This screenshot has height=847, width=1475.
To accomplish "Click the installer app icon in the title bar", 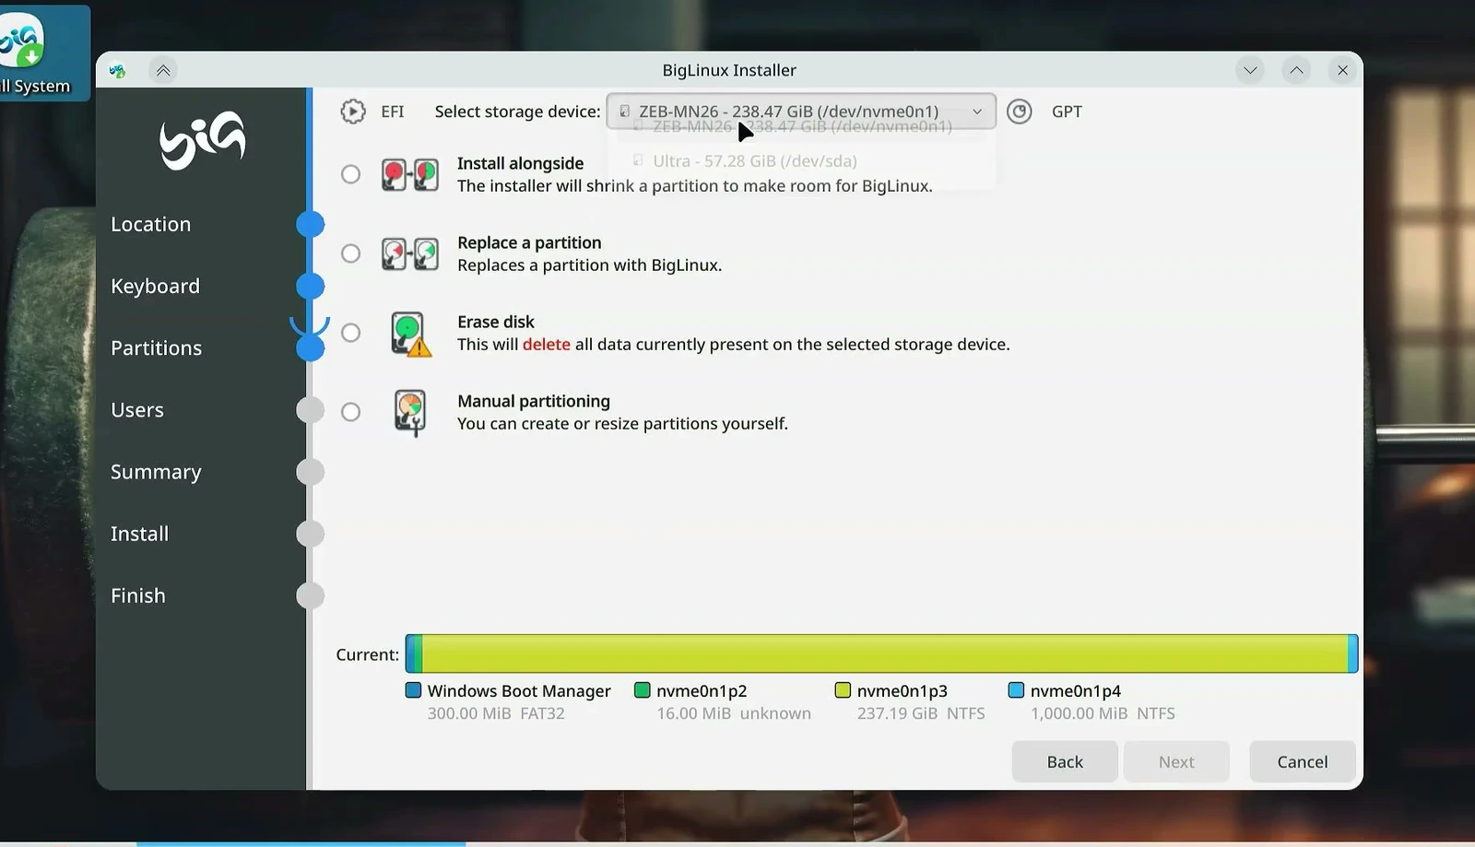I will (x=117, y=70).
